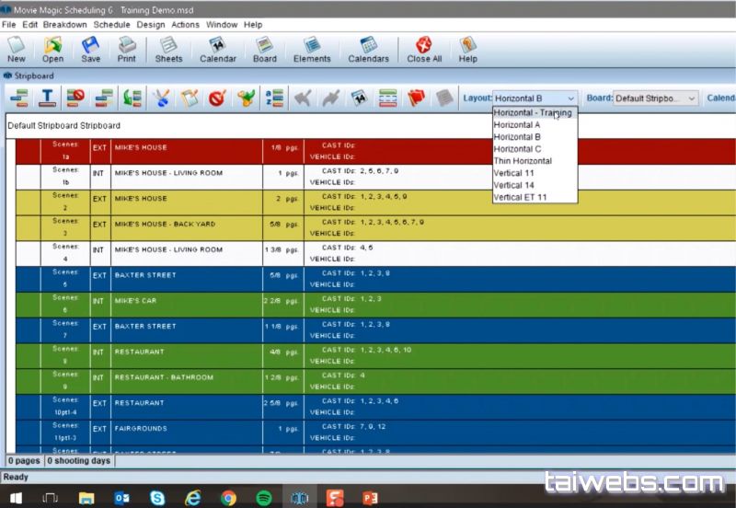
Task: Expand the Board dropdown
Action: coord(691,98)
